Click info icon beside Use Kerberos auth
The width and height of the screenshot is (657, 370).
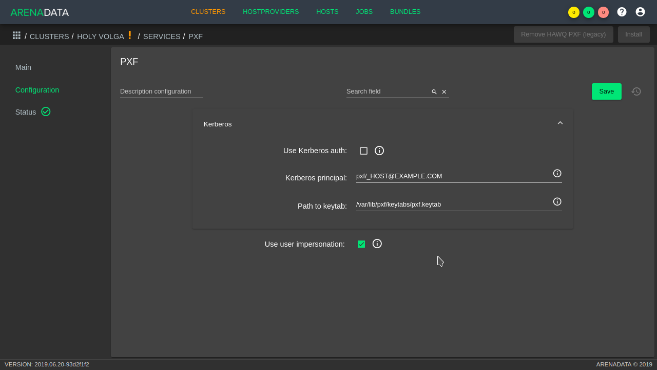point(379,151)
